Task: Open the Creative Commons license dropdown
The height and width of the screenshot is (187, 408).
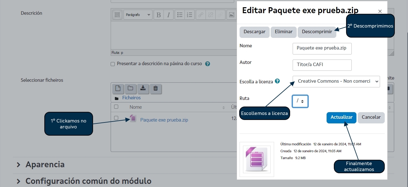Action: [336, 81]
